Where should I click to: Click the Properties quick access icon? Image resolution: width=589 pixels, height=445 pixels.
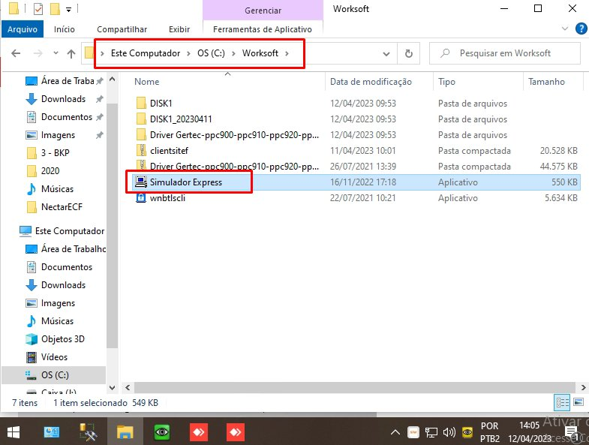39,10
